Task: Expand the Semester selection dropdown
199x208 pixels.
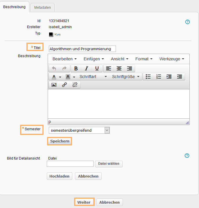Action: pyautogui.click(x=107, y=130)
